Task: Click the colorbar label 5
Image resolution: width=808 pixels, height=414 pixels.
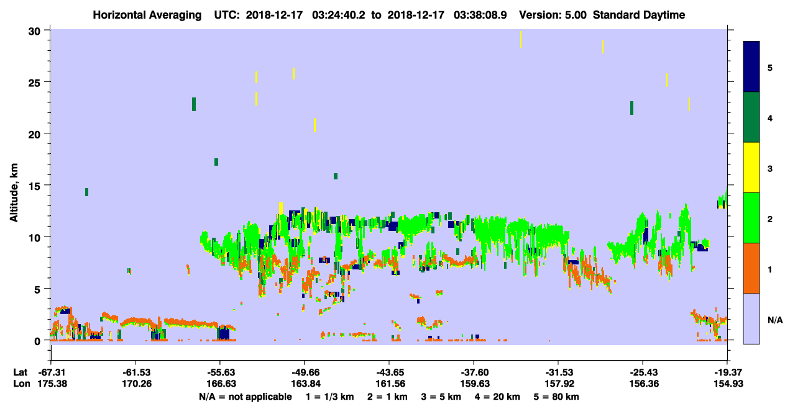Action: [770, 67]
